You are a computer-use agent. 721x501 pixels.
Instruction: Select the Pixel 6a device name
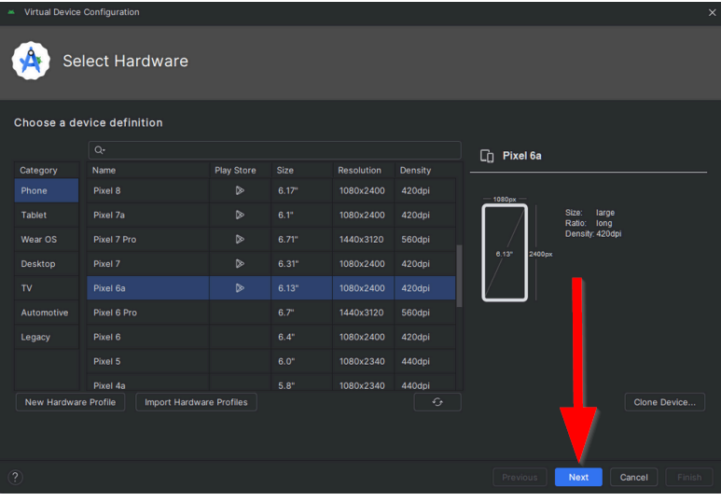109,288
